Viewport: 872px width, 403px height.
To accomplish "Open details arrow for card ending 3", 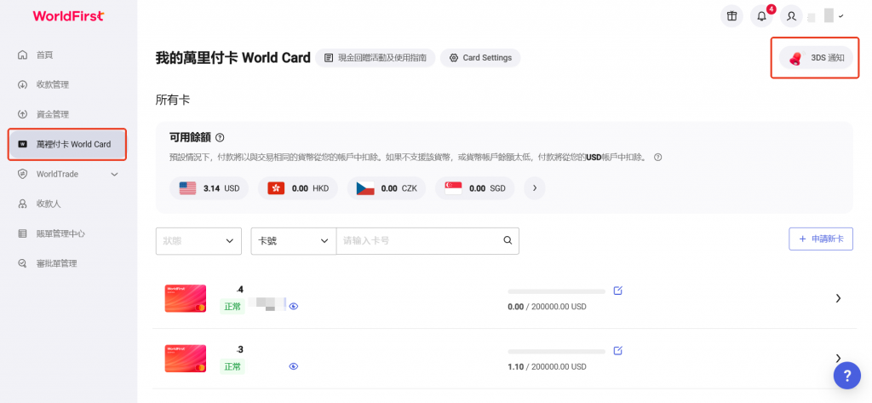I will coord(838,358).
